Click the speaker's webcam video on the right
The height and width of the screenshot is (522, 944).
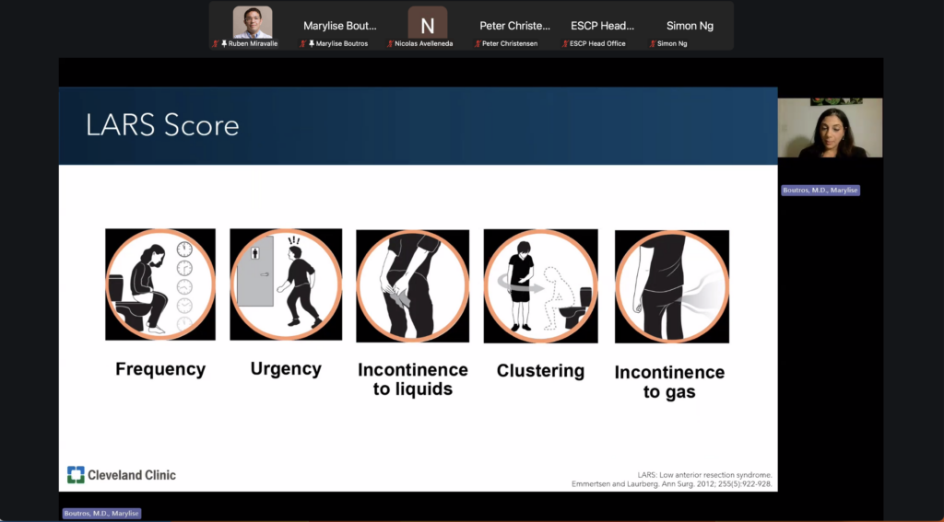click(830, 128)
